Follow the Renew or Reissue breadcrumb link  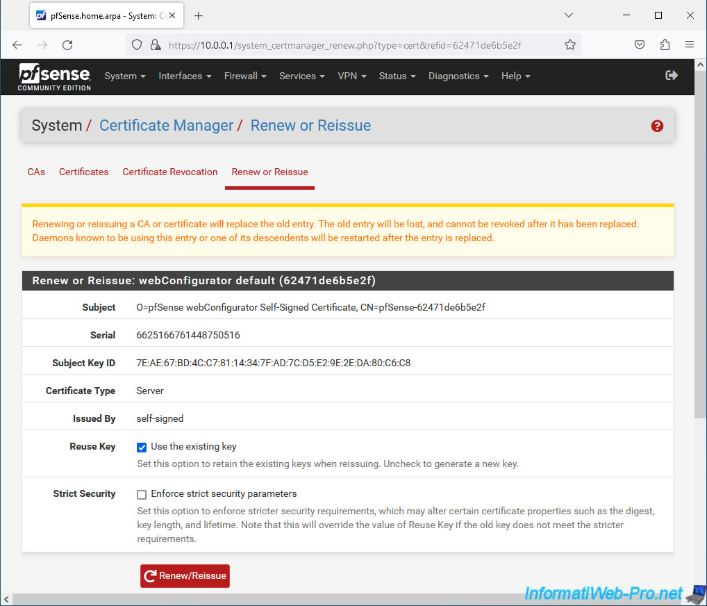coord(310,126)
